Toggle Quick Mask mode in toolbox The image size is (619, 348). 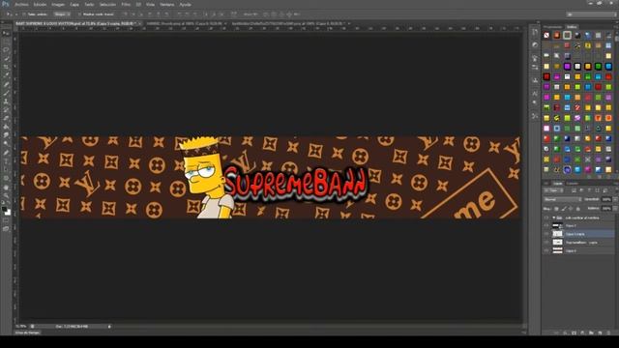[6, 220]
